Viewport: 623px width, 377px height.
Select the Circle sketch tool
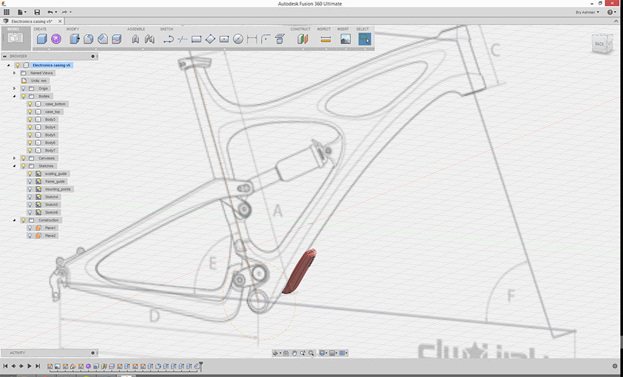click(x=238, y=39)
